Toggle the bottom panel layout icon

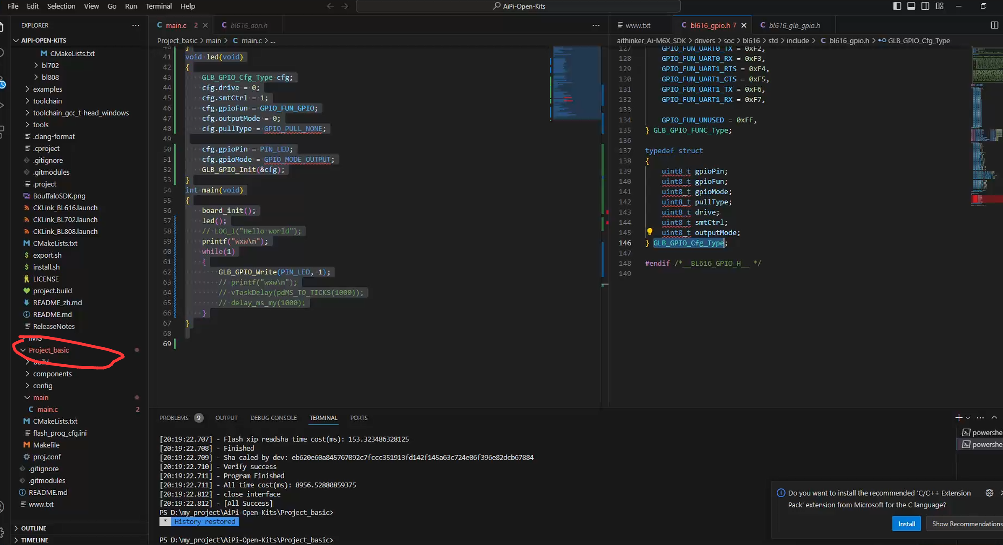(x=911, y=6)
